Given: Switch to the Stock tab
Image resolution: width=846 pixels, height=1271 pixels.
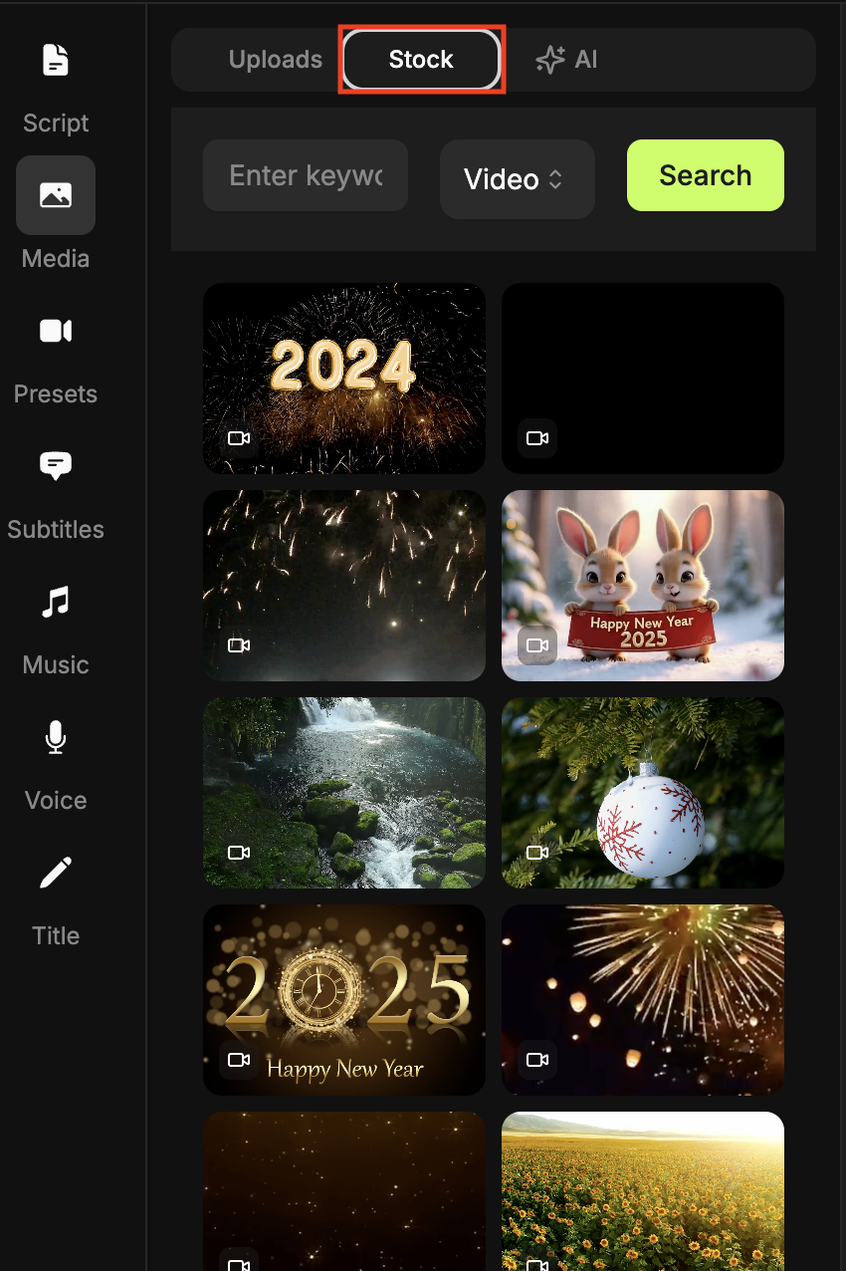Looking at the screenshot, I should [x=421, y=60].
